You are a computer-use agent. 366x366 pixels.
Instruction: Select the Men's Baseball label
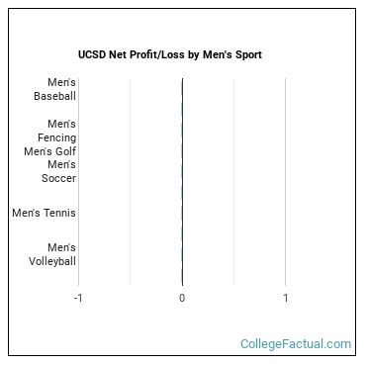pyautogui.click(x=54, y=89)
